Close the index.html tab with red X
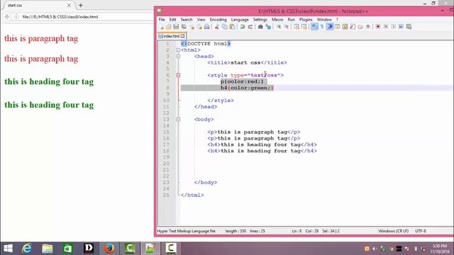This screenshot has width=454, height=255. coord(183,36)
